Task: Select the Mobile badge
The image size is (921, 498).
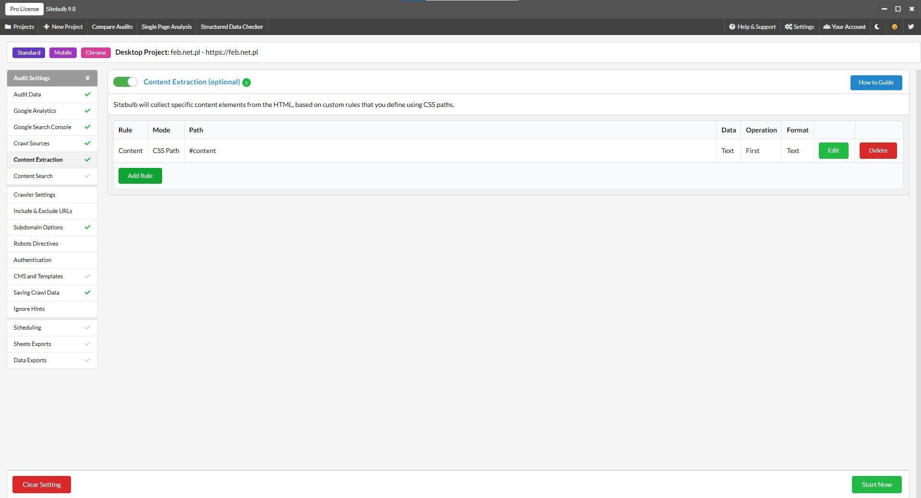Action: [63, 53]
